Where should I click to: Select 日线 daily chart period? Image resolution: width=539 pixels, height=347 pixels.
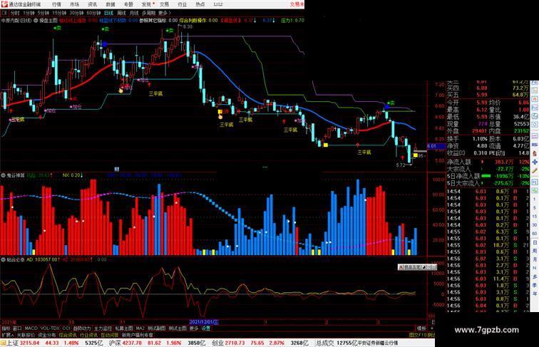pos(108,13)
